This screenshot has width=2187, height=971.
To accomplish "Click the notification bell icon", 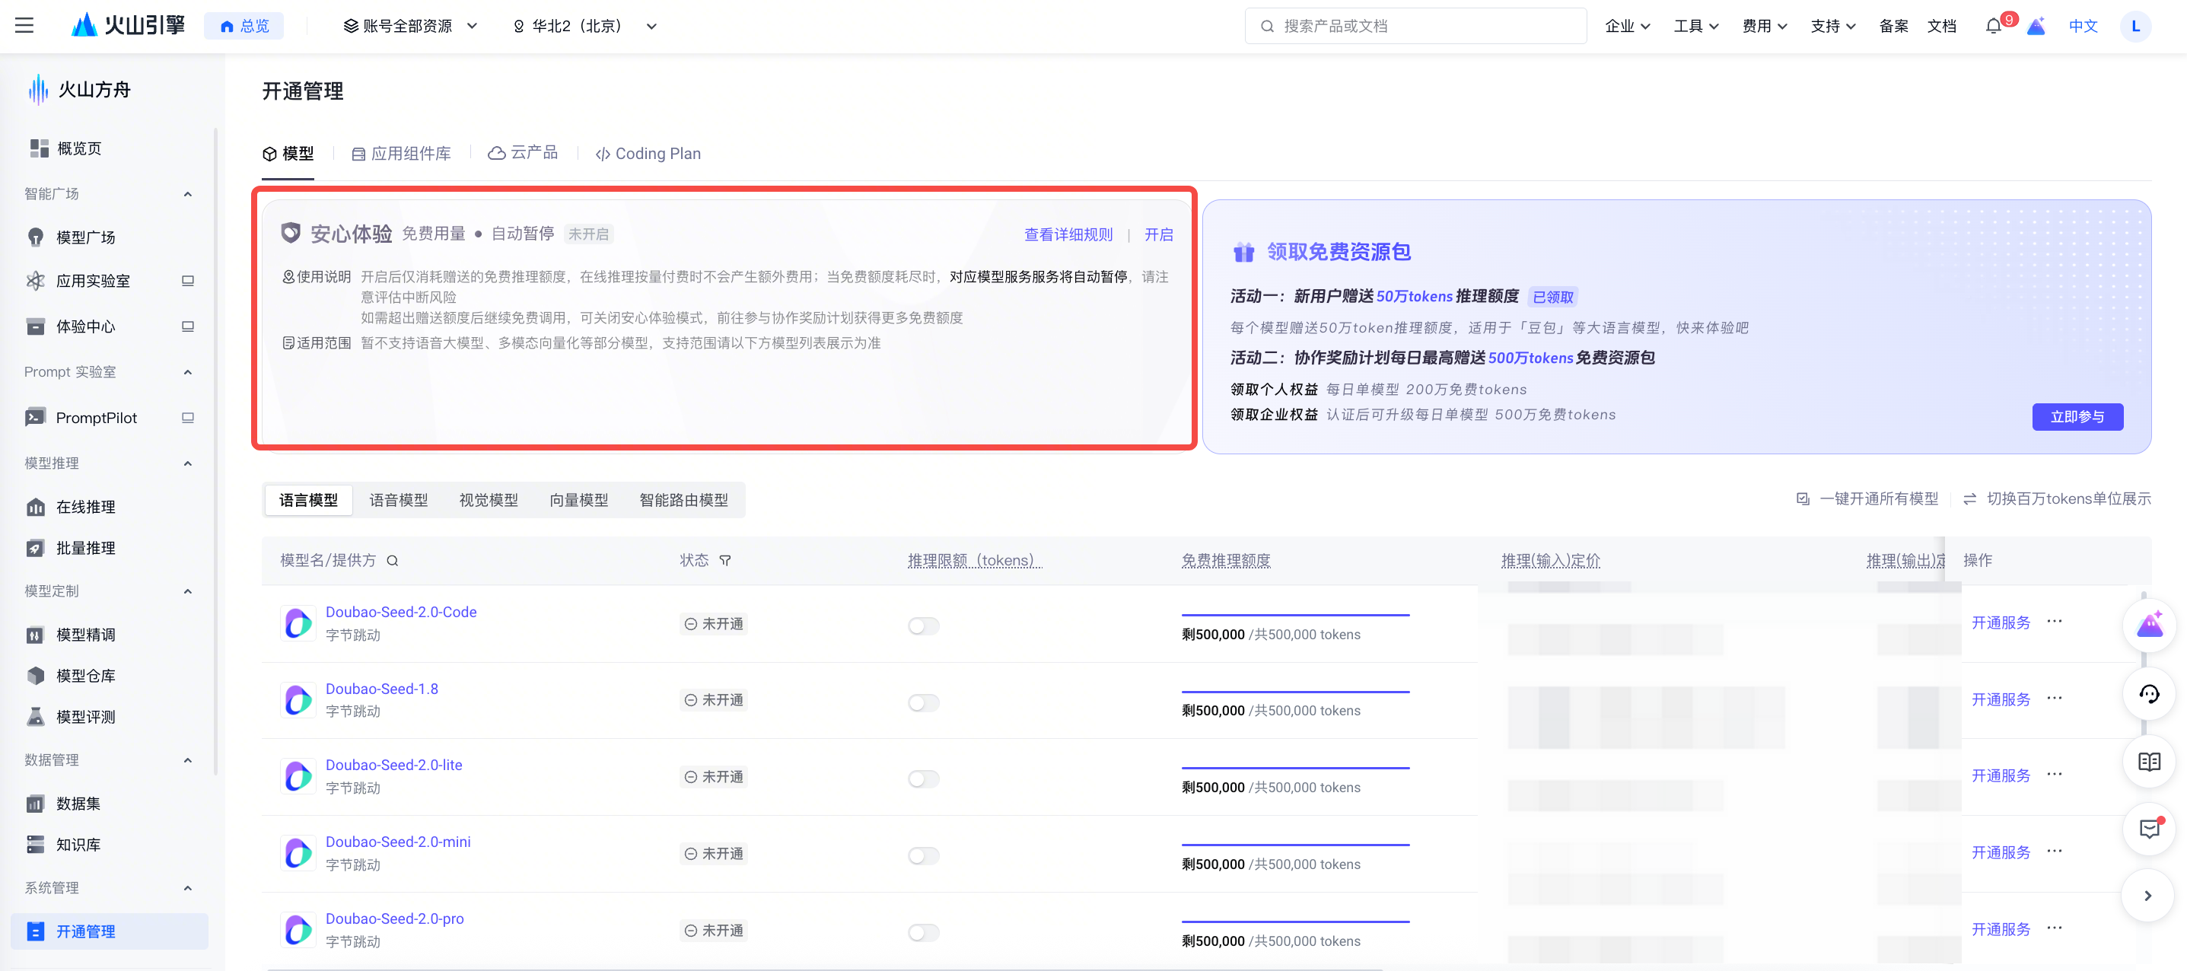I will point(1993,27).
